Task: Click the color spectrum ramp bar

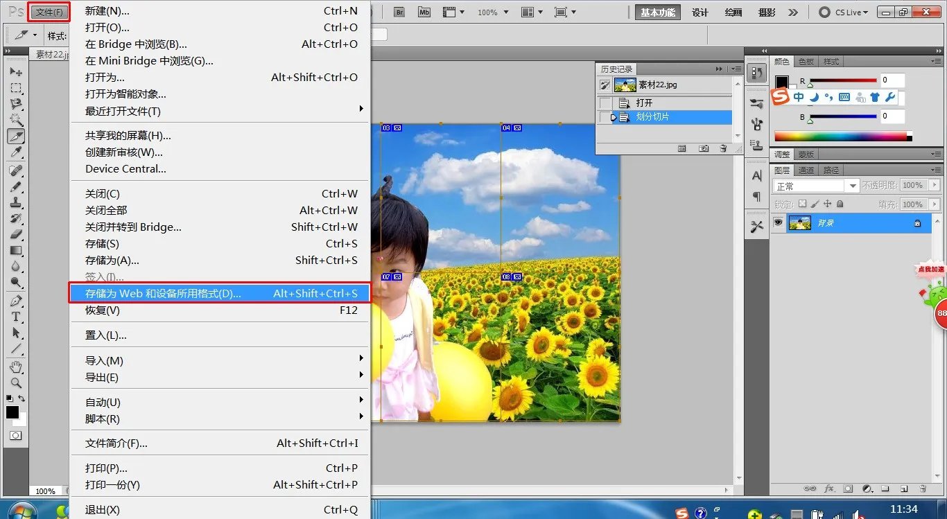Action: [840, 137]
